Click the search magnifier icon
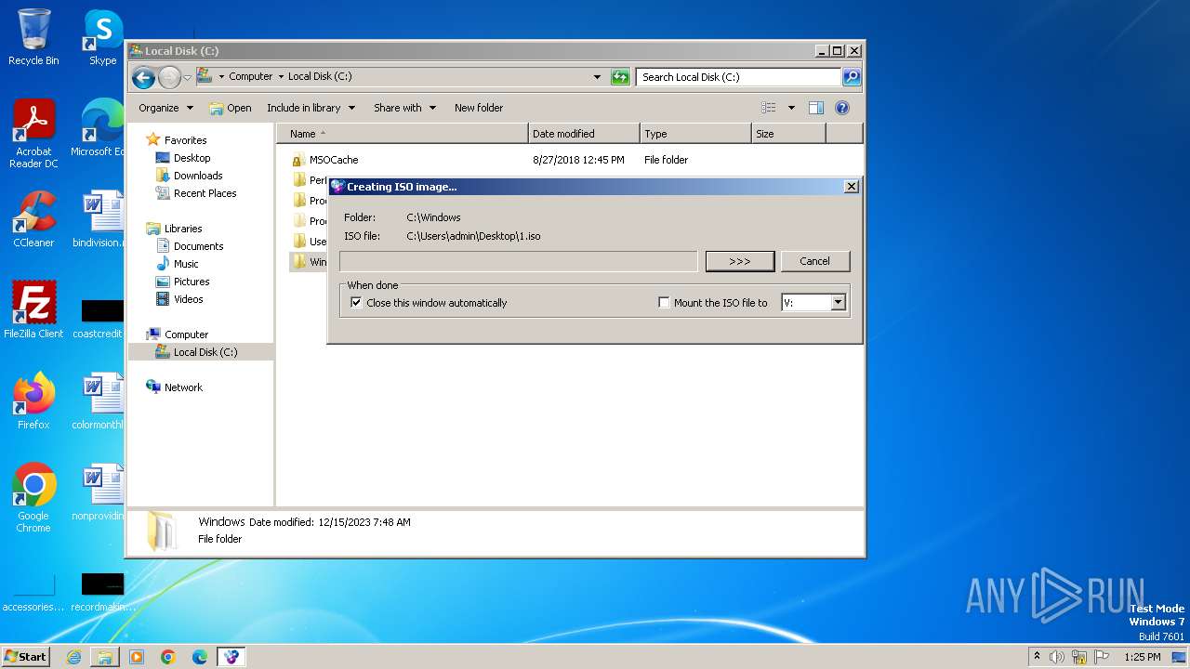The image size is (1190, 669). [x=851, y=77]
